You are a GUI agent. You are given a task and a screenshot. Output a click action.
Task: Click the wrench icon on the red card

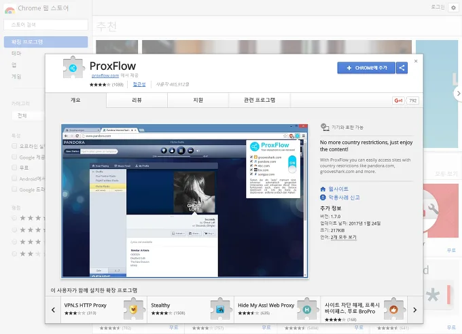click(x=433, y=209)
